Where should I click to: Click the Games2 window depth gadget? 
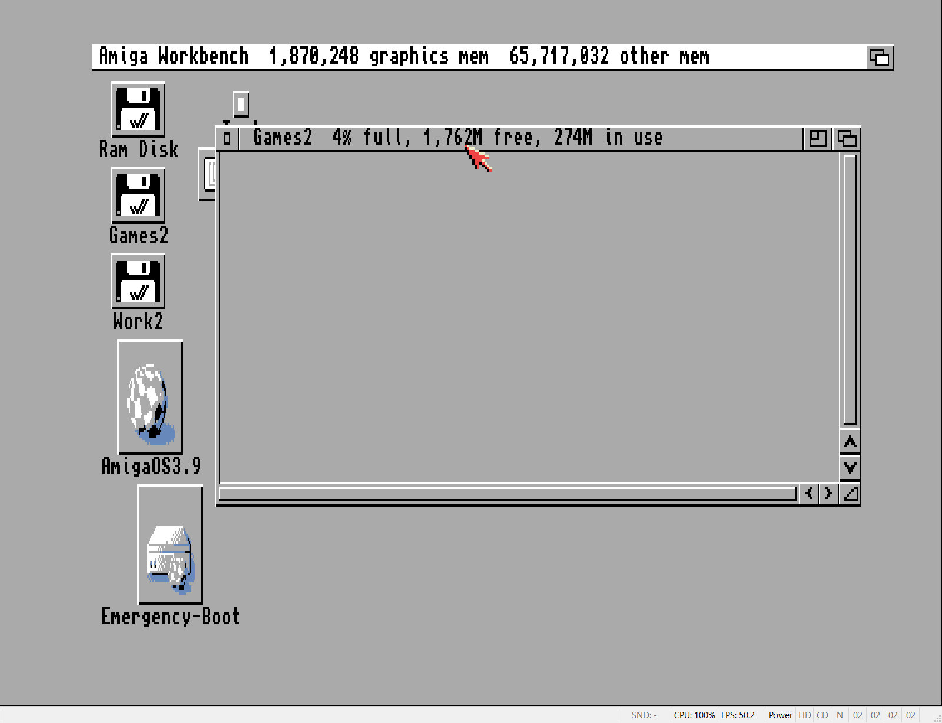coord(847,139)
